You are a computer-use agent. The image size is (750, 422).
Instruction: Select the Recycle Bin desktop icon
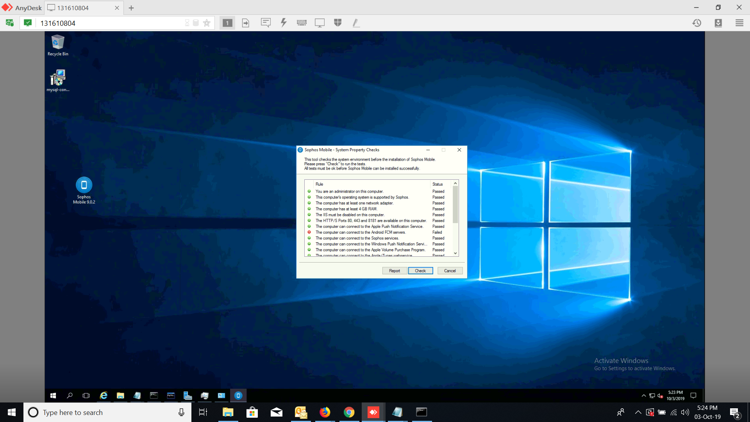tap(58, 45)
